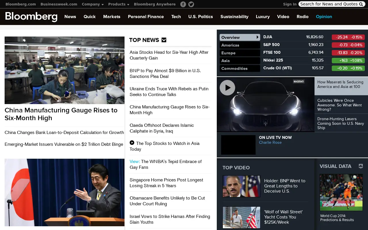Open the News menu
This screenshot has height=230, width=368.
click(70, 17)
